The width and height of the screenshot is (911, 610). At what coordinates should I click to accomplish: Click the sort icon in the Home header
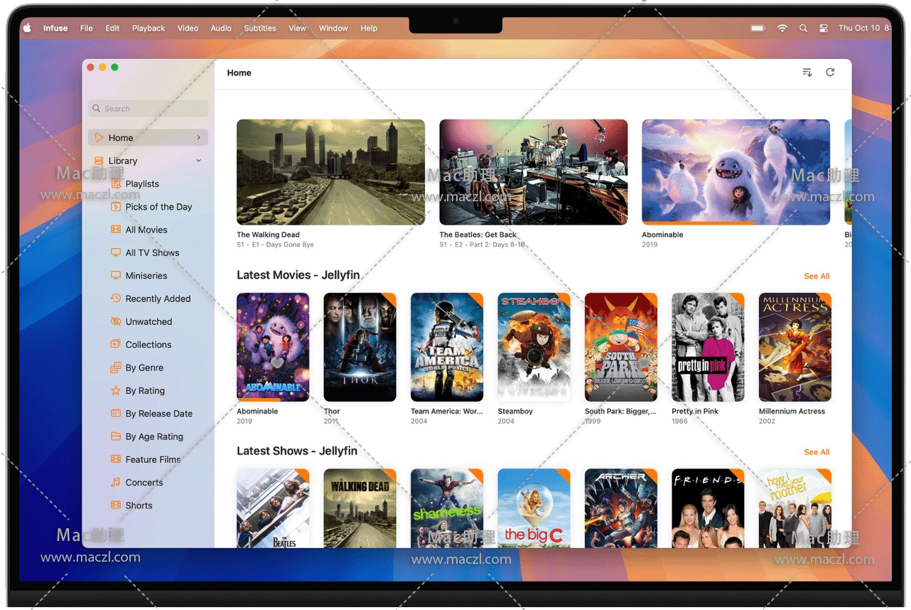tap(807, 73)
